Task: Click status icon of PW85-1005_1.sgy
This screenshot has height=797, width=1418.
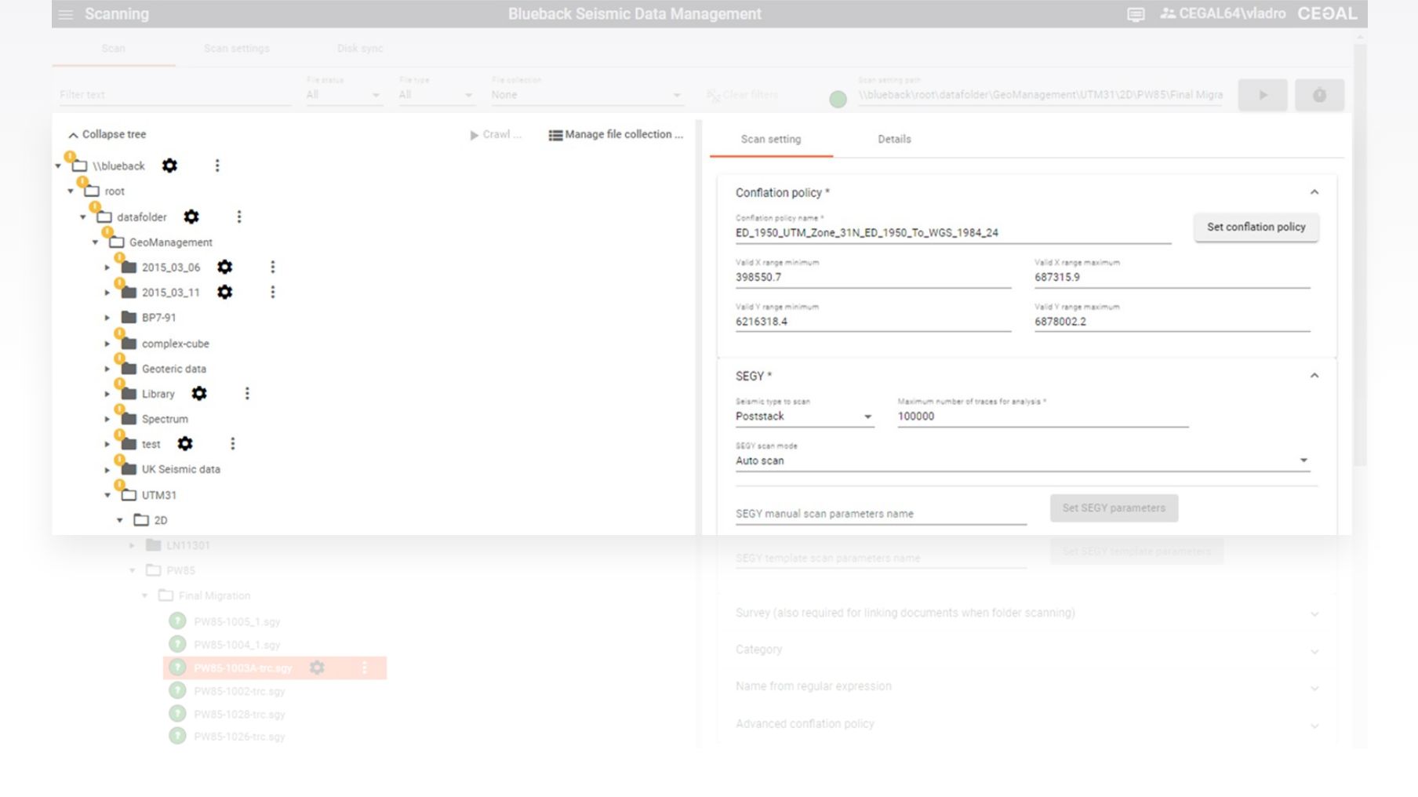Action: tap(178, 620)
